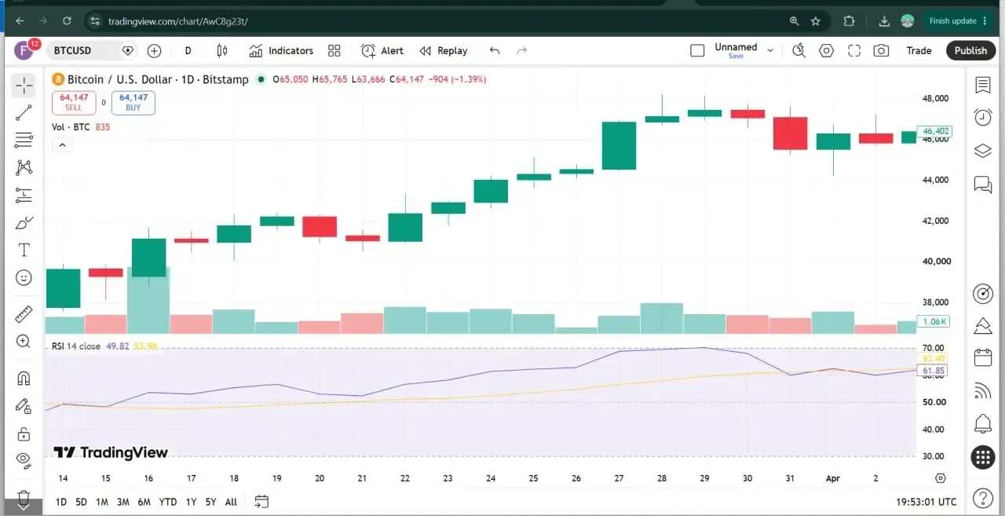Redo the last chart action

click(522, 50)
